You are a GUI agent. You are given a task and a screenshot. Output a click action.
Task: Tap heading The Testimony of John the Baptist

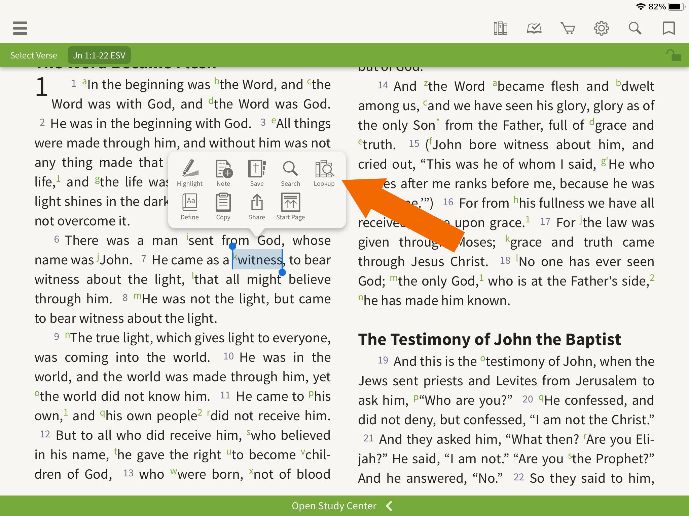pyautogui.click(x=489, y=339)
